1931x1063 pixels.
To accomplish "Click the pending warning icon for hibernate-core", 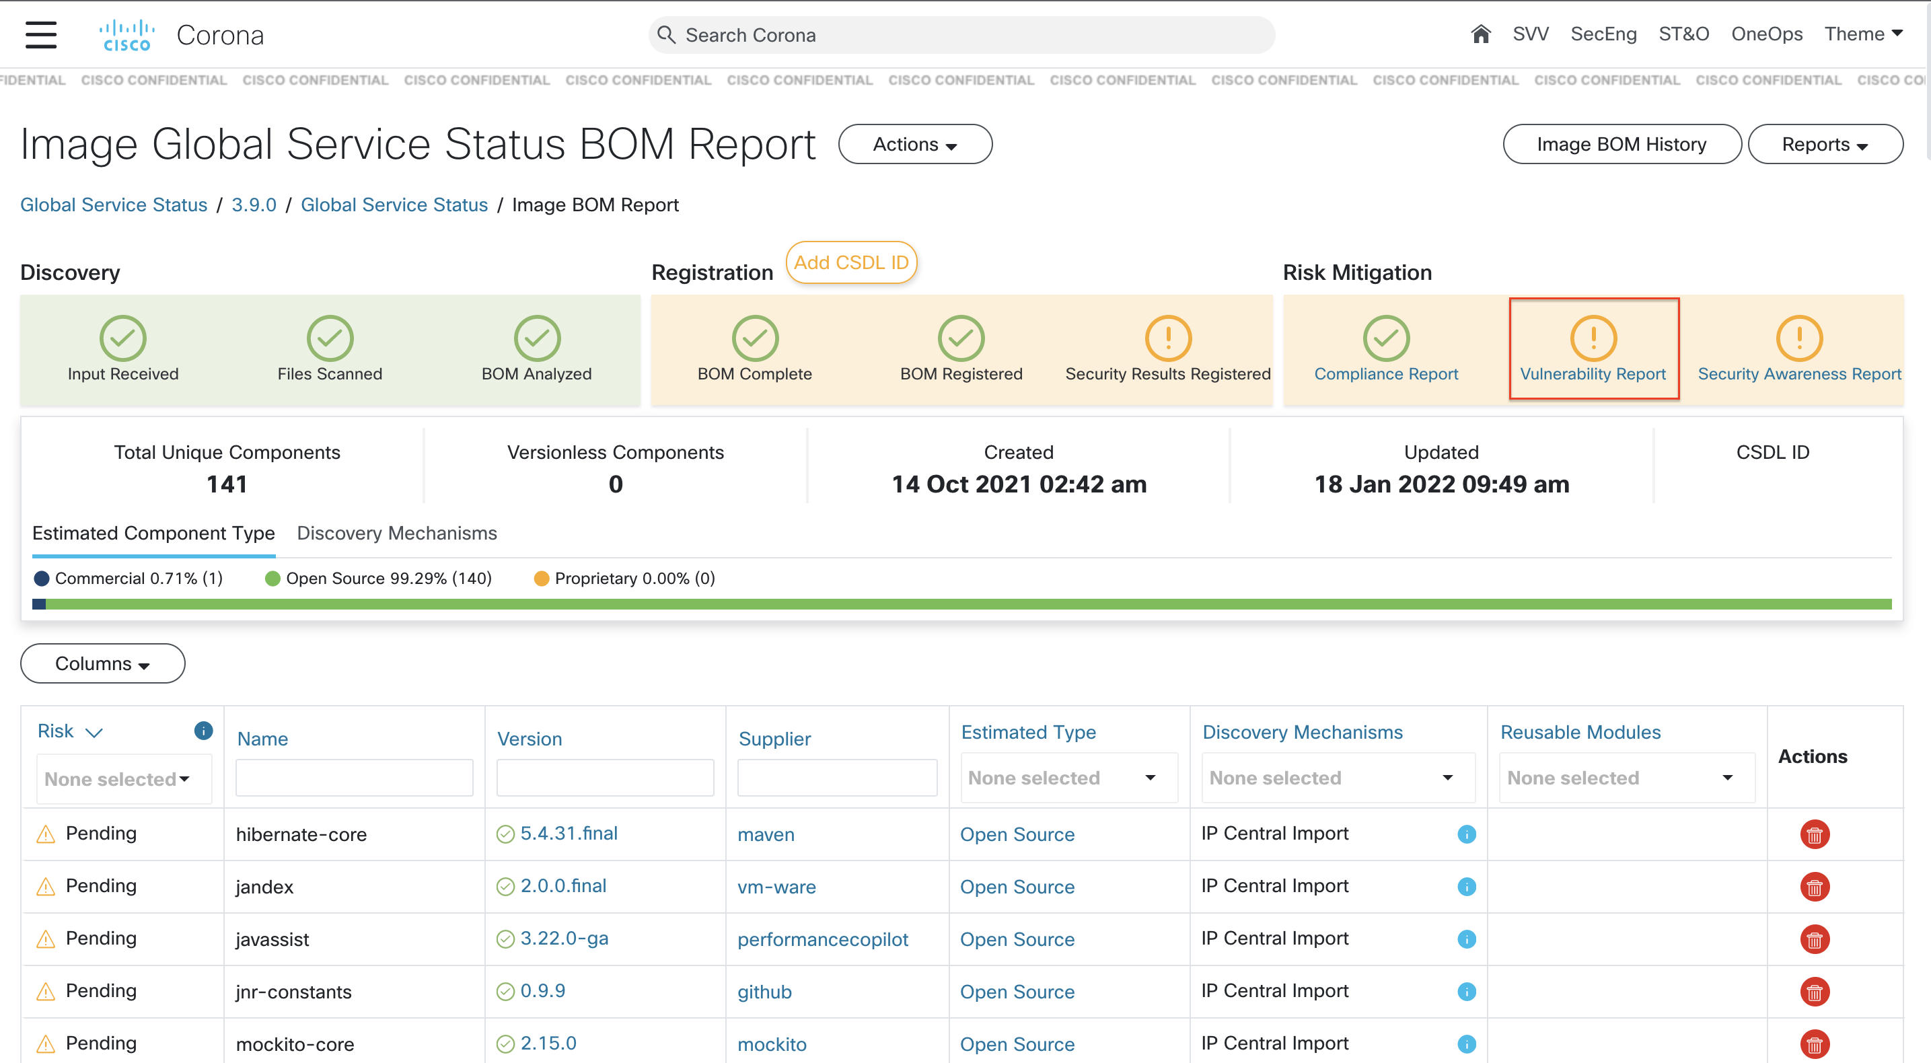I will click(x=46, y=834).
